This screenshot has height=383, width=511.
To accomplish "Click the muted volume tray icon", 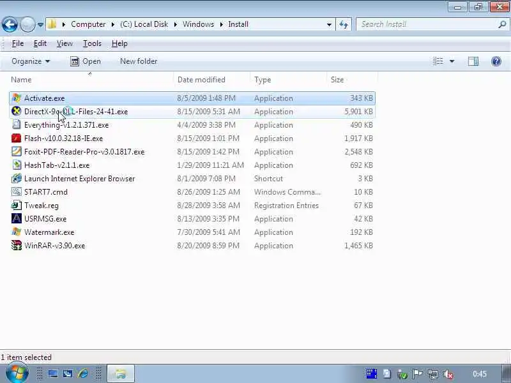I will tap(448, 374).
